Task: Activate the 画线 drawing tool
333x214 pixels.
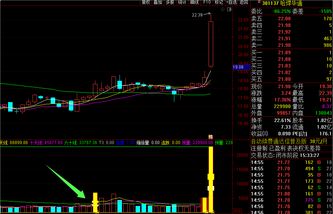Action: tap(194, 2)
